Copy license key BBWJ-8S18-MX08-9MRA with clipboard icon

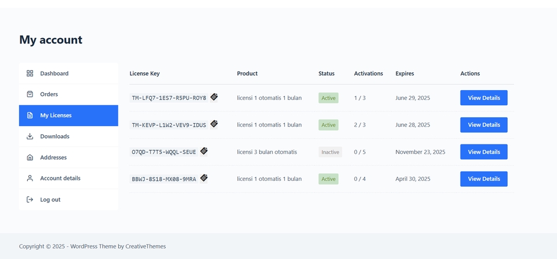(204, 178)
